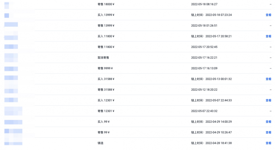Image resolution: width=275 pixels, height=150 pixels.
Task: Click blurred user avatar beside 买入 13999¥
Action: pyautogui.click(x=7, y=15)
